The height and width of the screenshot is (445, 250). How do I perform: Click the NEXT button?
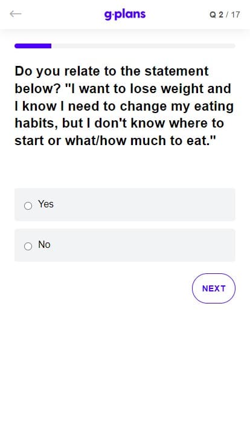pyautogui.click(x=214, y=288)
